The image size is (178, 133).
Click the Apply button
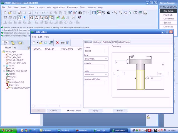(x=95, y=111)
